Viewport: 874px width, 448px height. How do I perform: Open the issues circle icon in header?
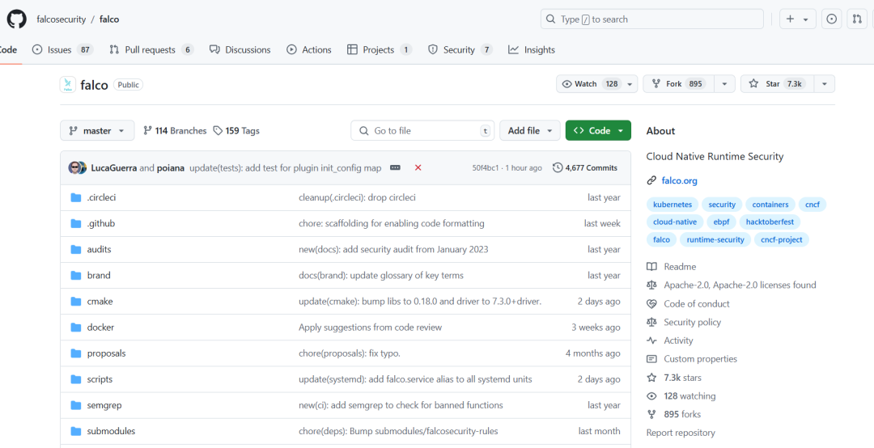[x=831, y=19]
